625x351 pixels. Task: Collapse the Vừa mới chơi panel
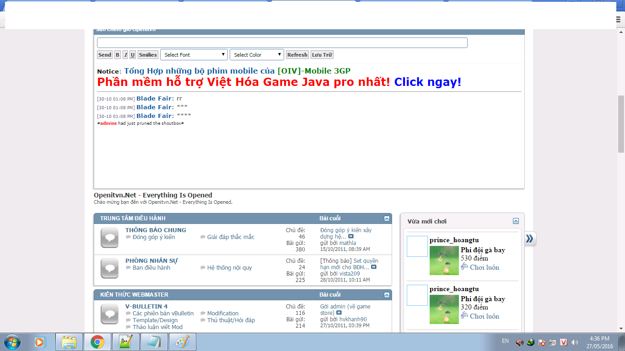[x=516, y=221]
